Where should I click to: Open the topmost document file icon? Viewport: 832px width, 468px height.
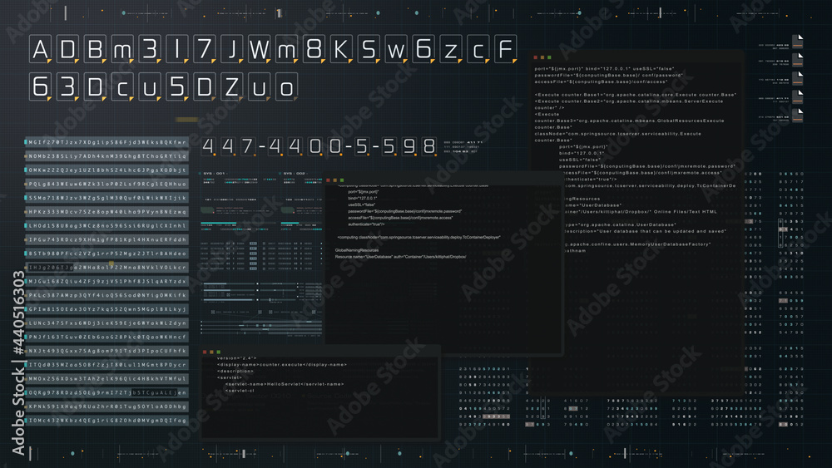click(x=797, y=41)
